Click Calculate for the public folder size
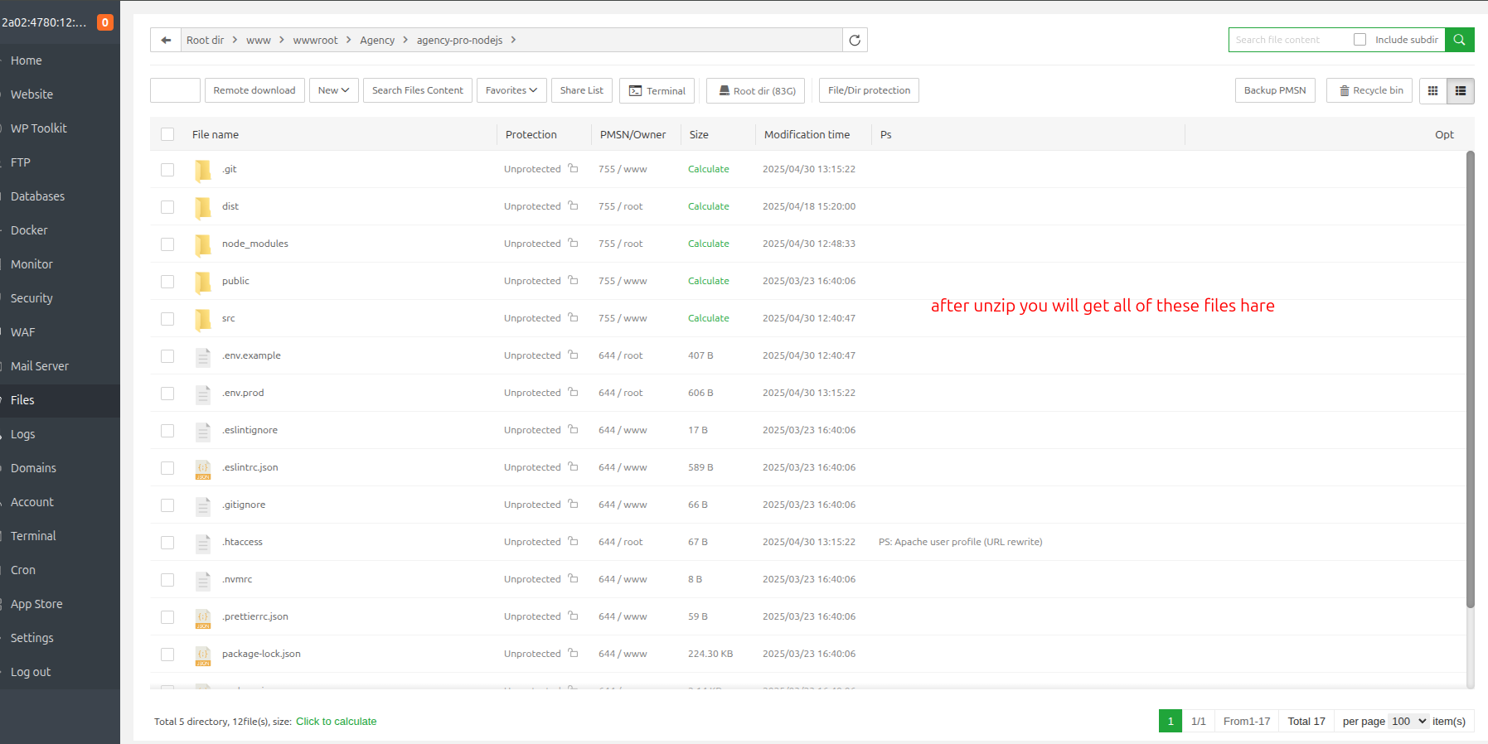 [708, 281]
